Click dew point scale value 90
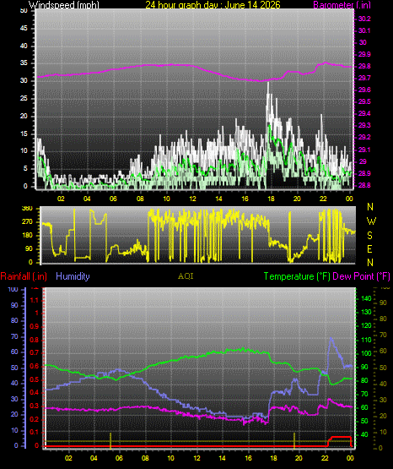 pyautogui.click(x=383, y=303)
